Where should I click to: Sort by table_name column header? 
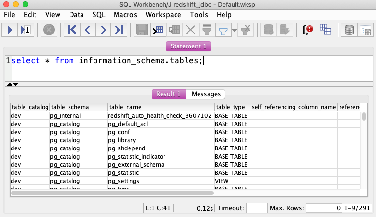pos(161,107)
